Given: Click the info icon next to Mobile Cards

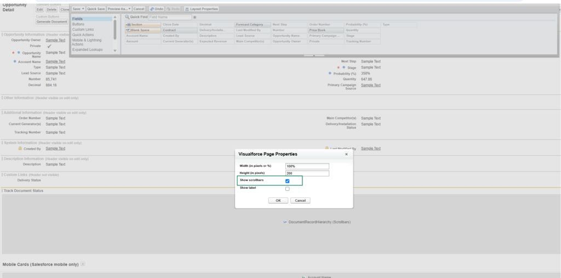Looking at the screenshot, I should pos(83,264).
